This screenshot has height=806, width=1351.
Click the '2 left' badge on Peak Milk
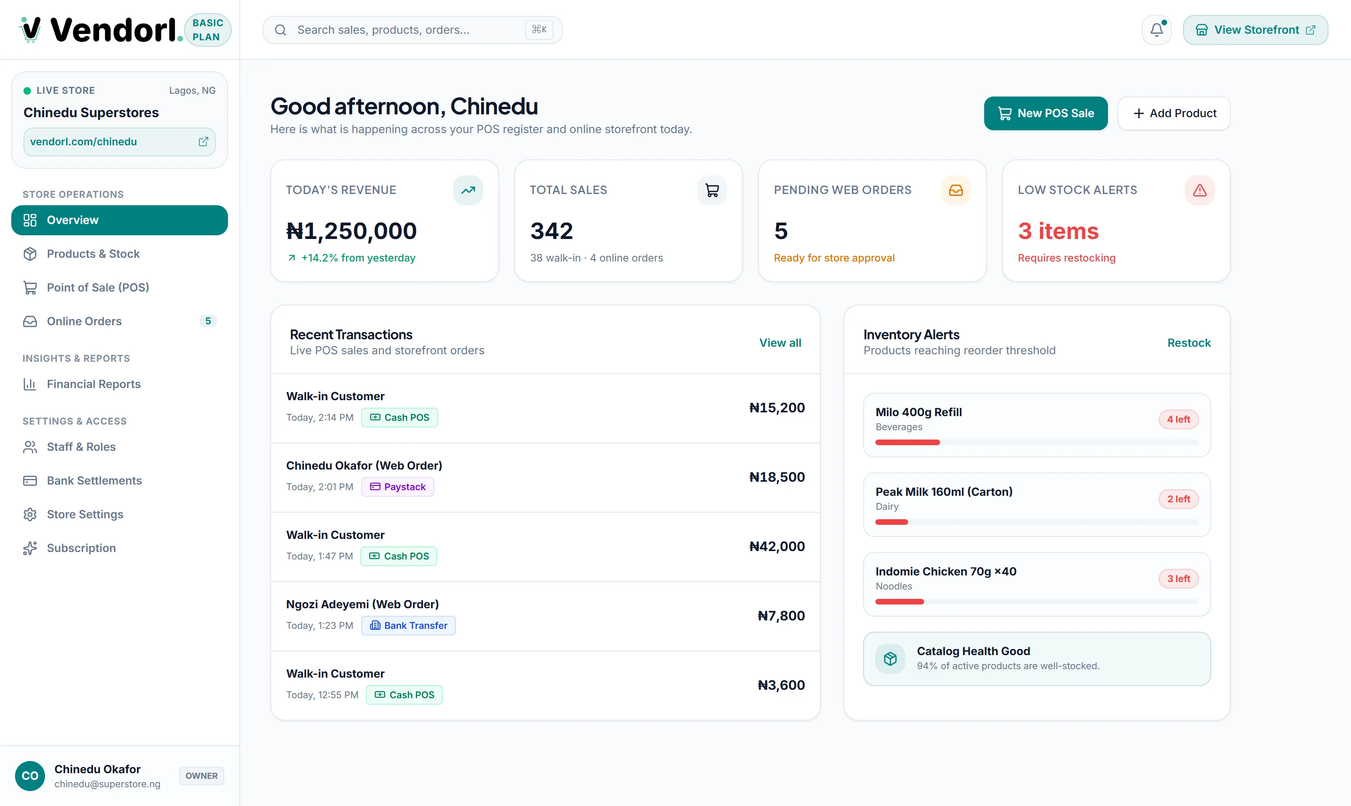click(1178, 499)
